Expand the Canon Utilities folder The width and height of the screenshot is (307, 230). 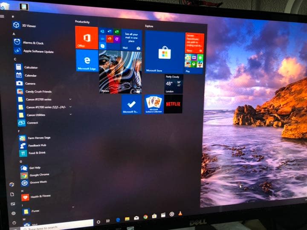tap(70, 115)
